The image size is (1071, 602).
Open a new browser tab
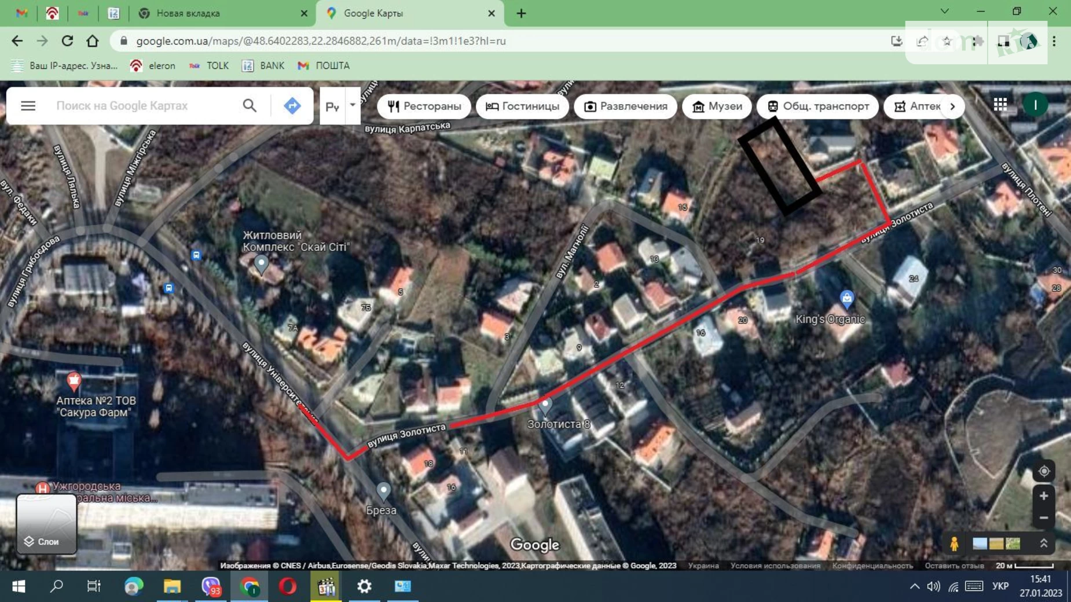point(521,13)
